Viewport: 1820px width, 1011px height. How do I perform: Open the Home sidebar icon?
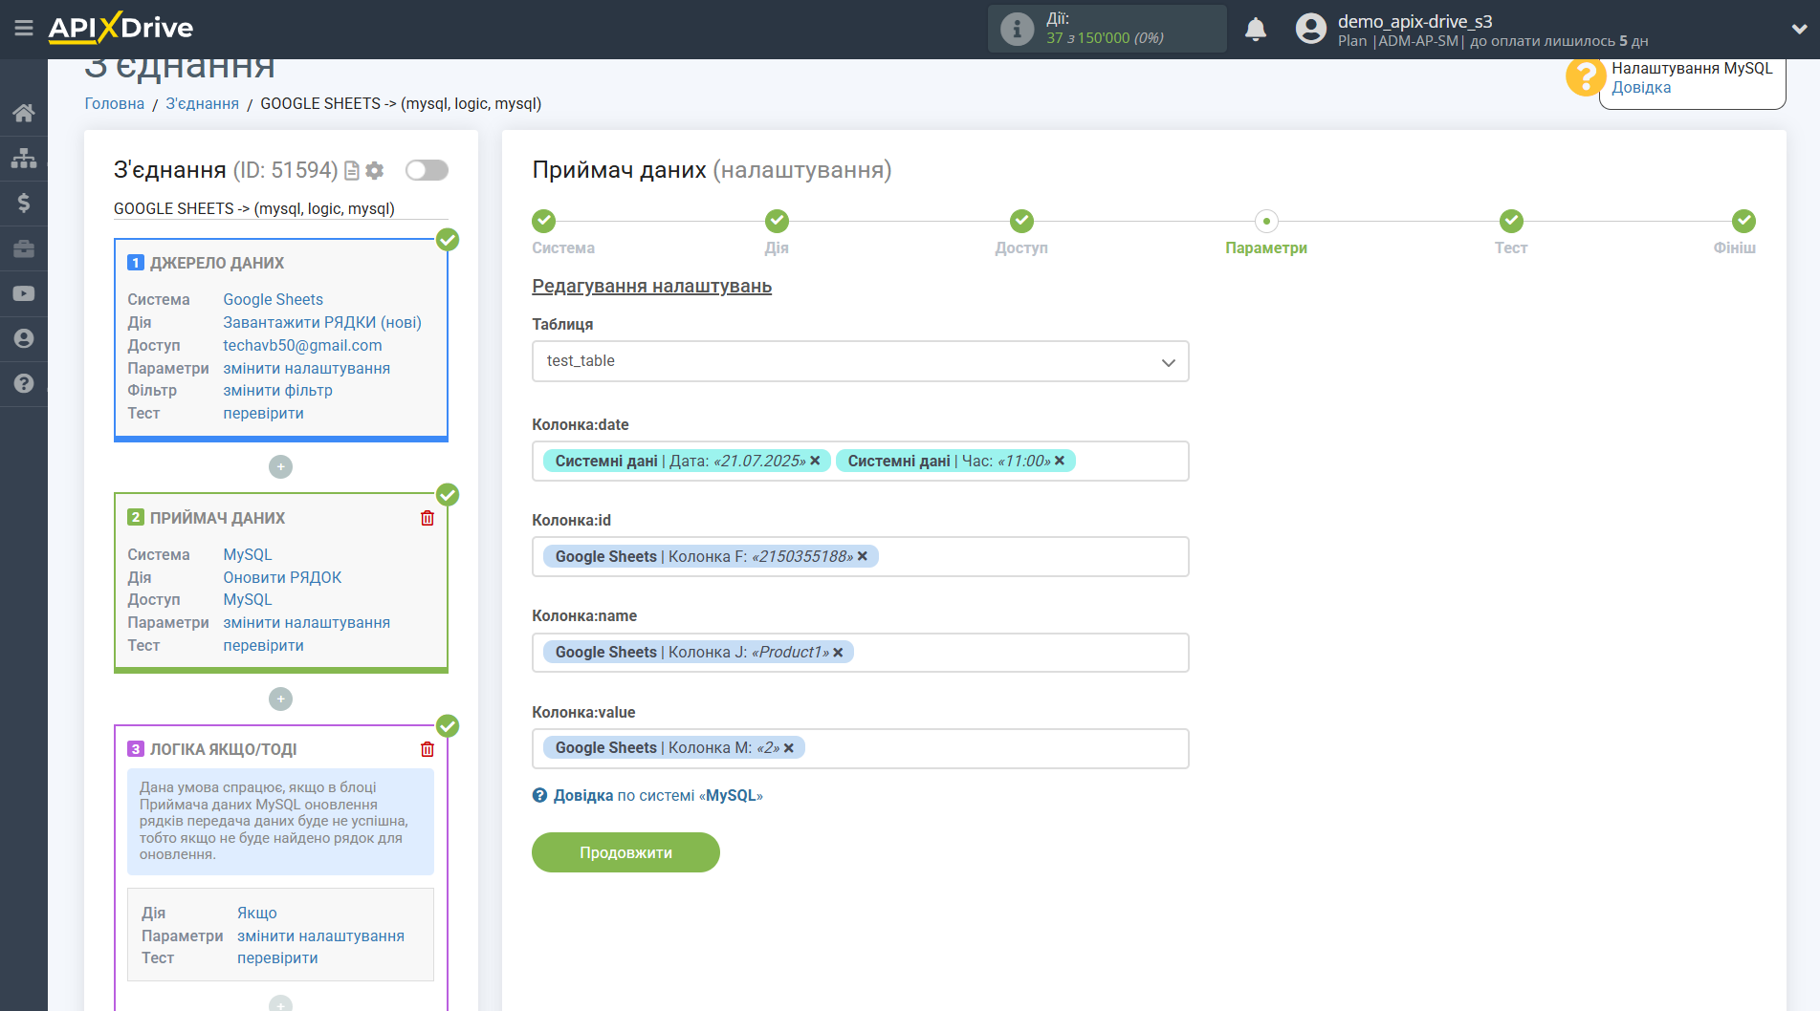pos(24,113)
